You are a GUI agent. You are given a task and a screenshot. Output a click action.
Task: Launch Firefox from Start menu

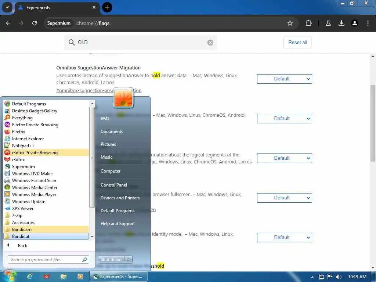(47, 132)
